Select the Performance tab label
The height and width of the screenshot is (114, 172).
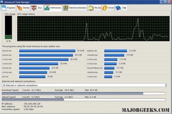tap(56, 8)
